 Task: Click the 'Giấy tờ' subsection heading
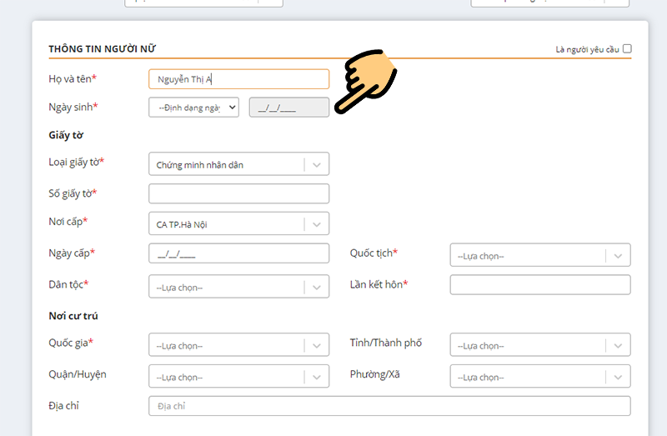[x=66, y=135]
